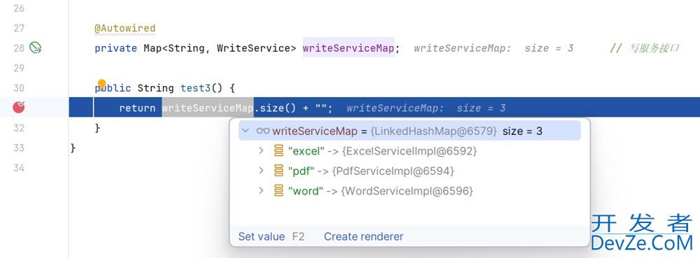This screenshot has width=700, height=258.
Task: Click the breakpoint icon on line 31
Action: 19,107
